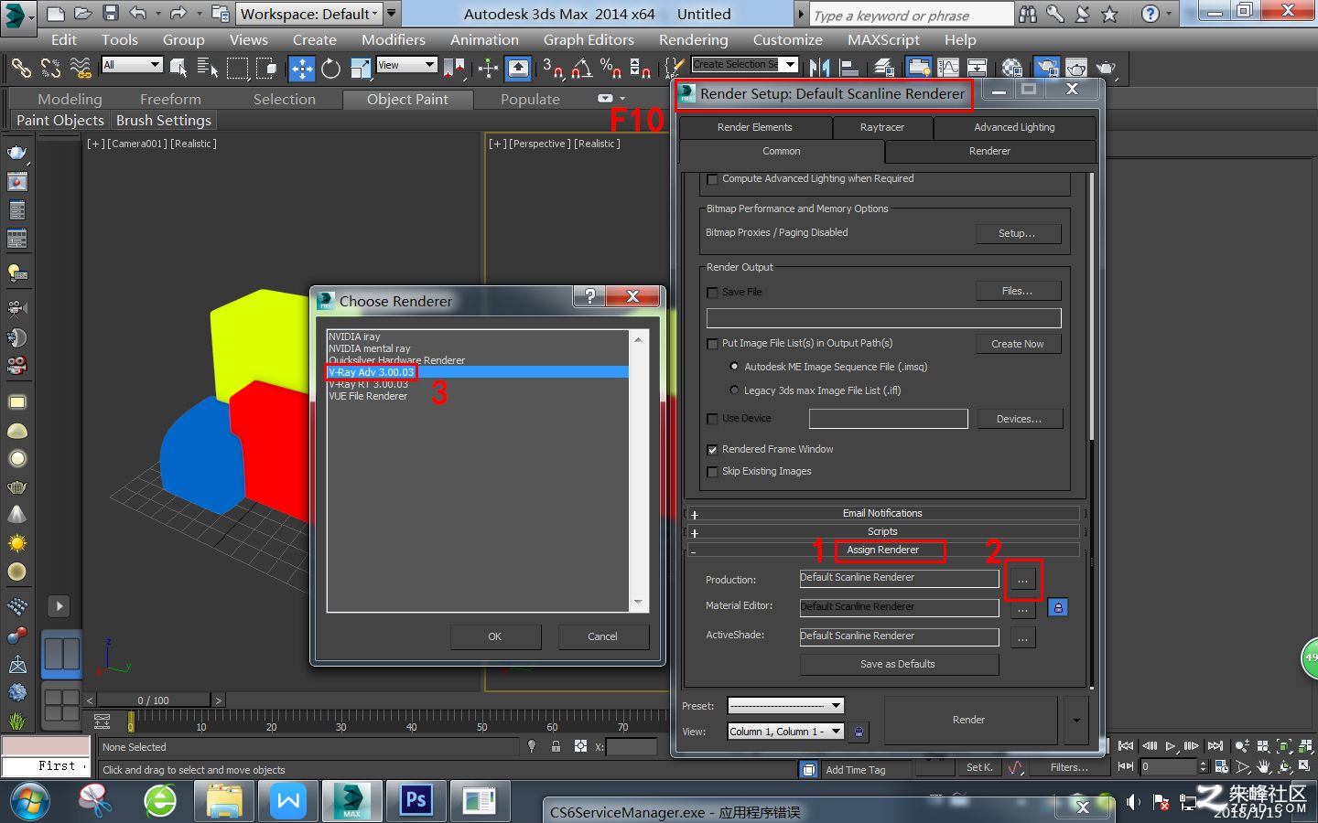The width and height of the screenshot is (1318, 823).
Task: Click the Production renderer browse (...) button
Action: click(1023, 580)
